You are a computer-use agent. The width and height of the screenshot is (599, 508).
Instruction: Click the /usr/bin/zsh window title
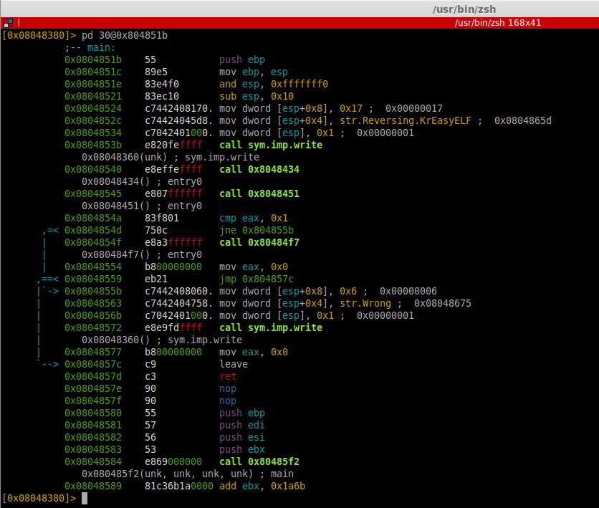point(464,9)
